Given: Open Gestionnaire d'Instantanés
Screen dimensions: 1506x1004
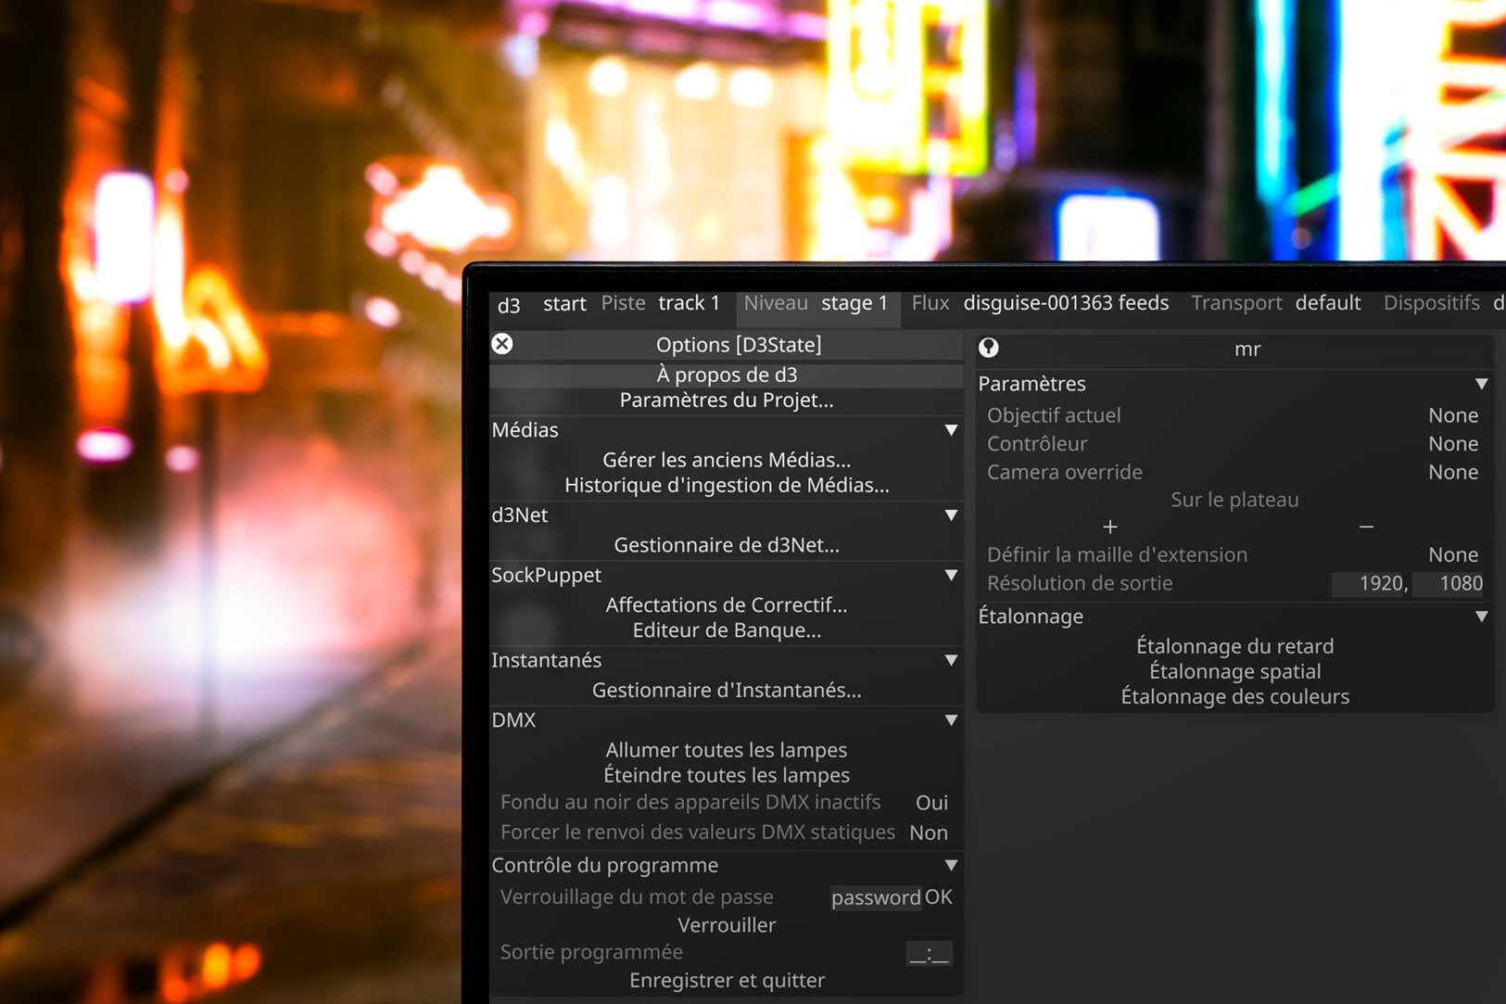Looking at the screenshot, I should click(727, 691).
